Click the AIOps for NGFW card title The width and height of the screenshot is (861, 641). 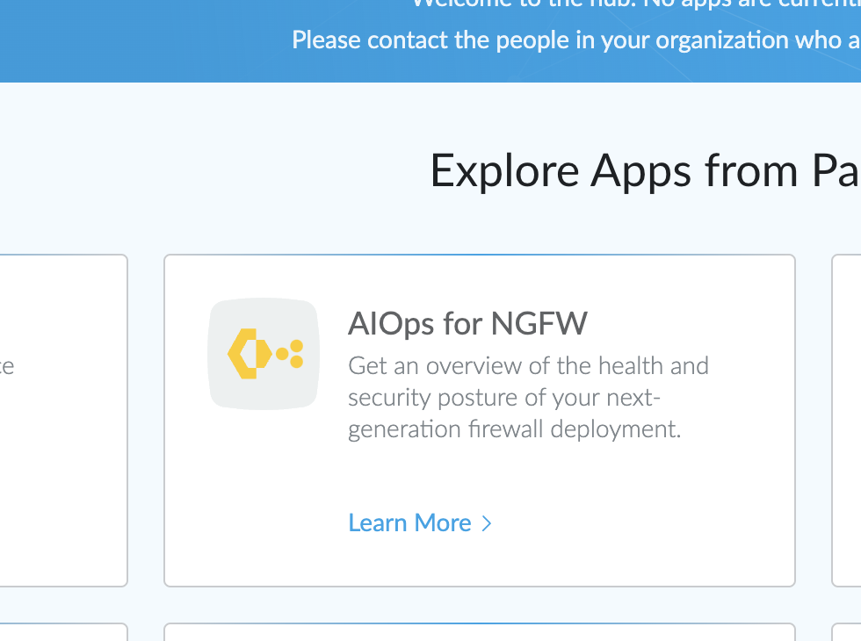[x=467, y=323]
